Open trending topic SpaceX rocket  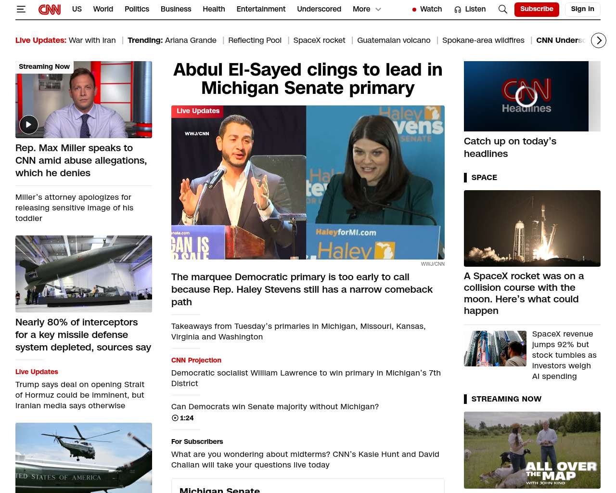(x=319, y=40)
